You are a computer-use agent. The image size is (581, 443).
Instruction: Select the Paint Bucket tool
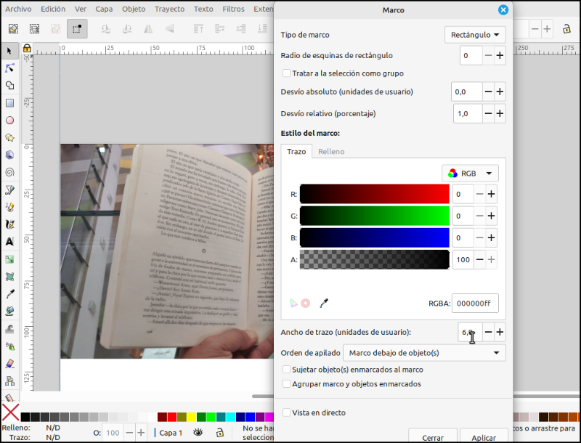pyautogui.click(x=9, y=311)
